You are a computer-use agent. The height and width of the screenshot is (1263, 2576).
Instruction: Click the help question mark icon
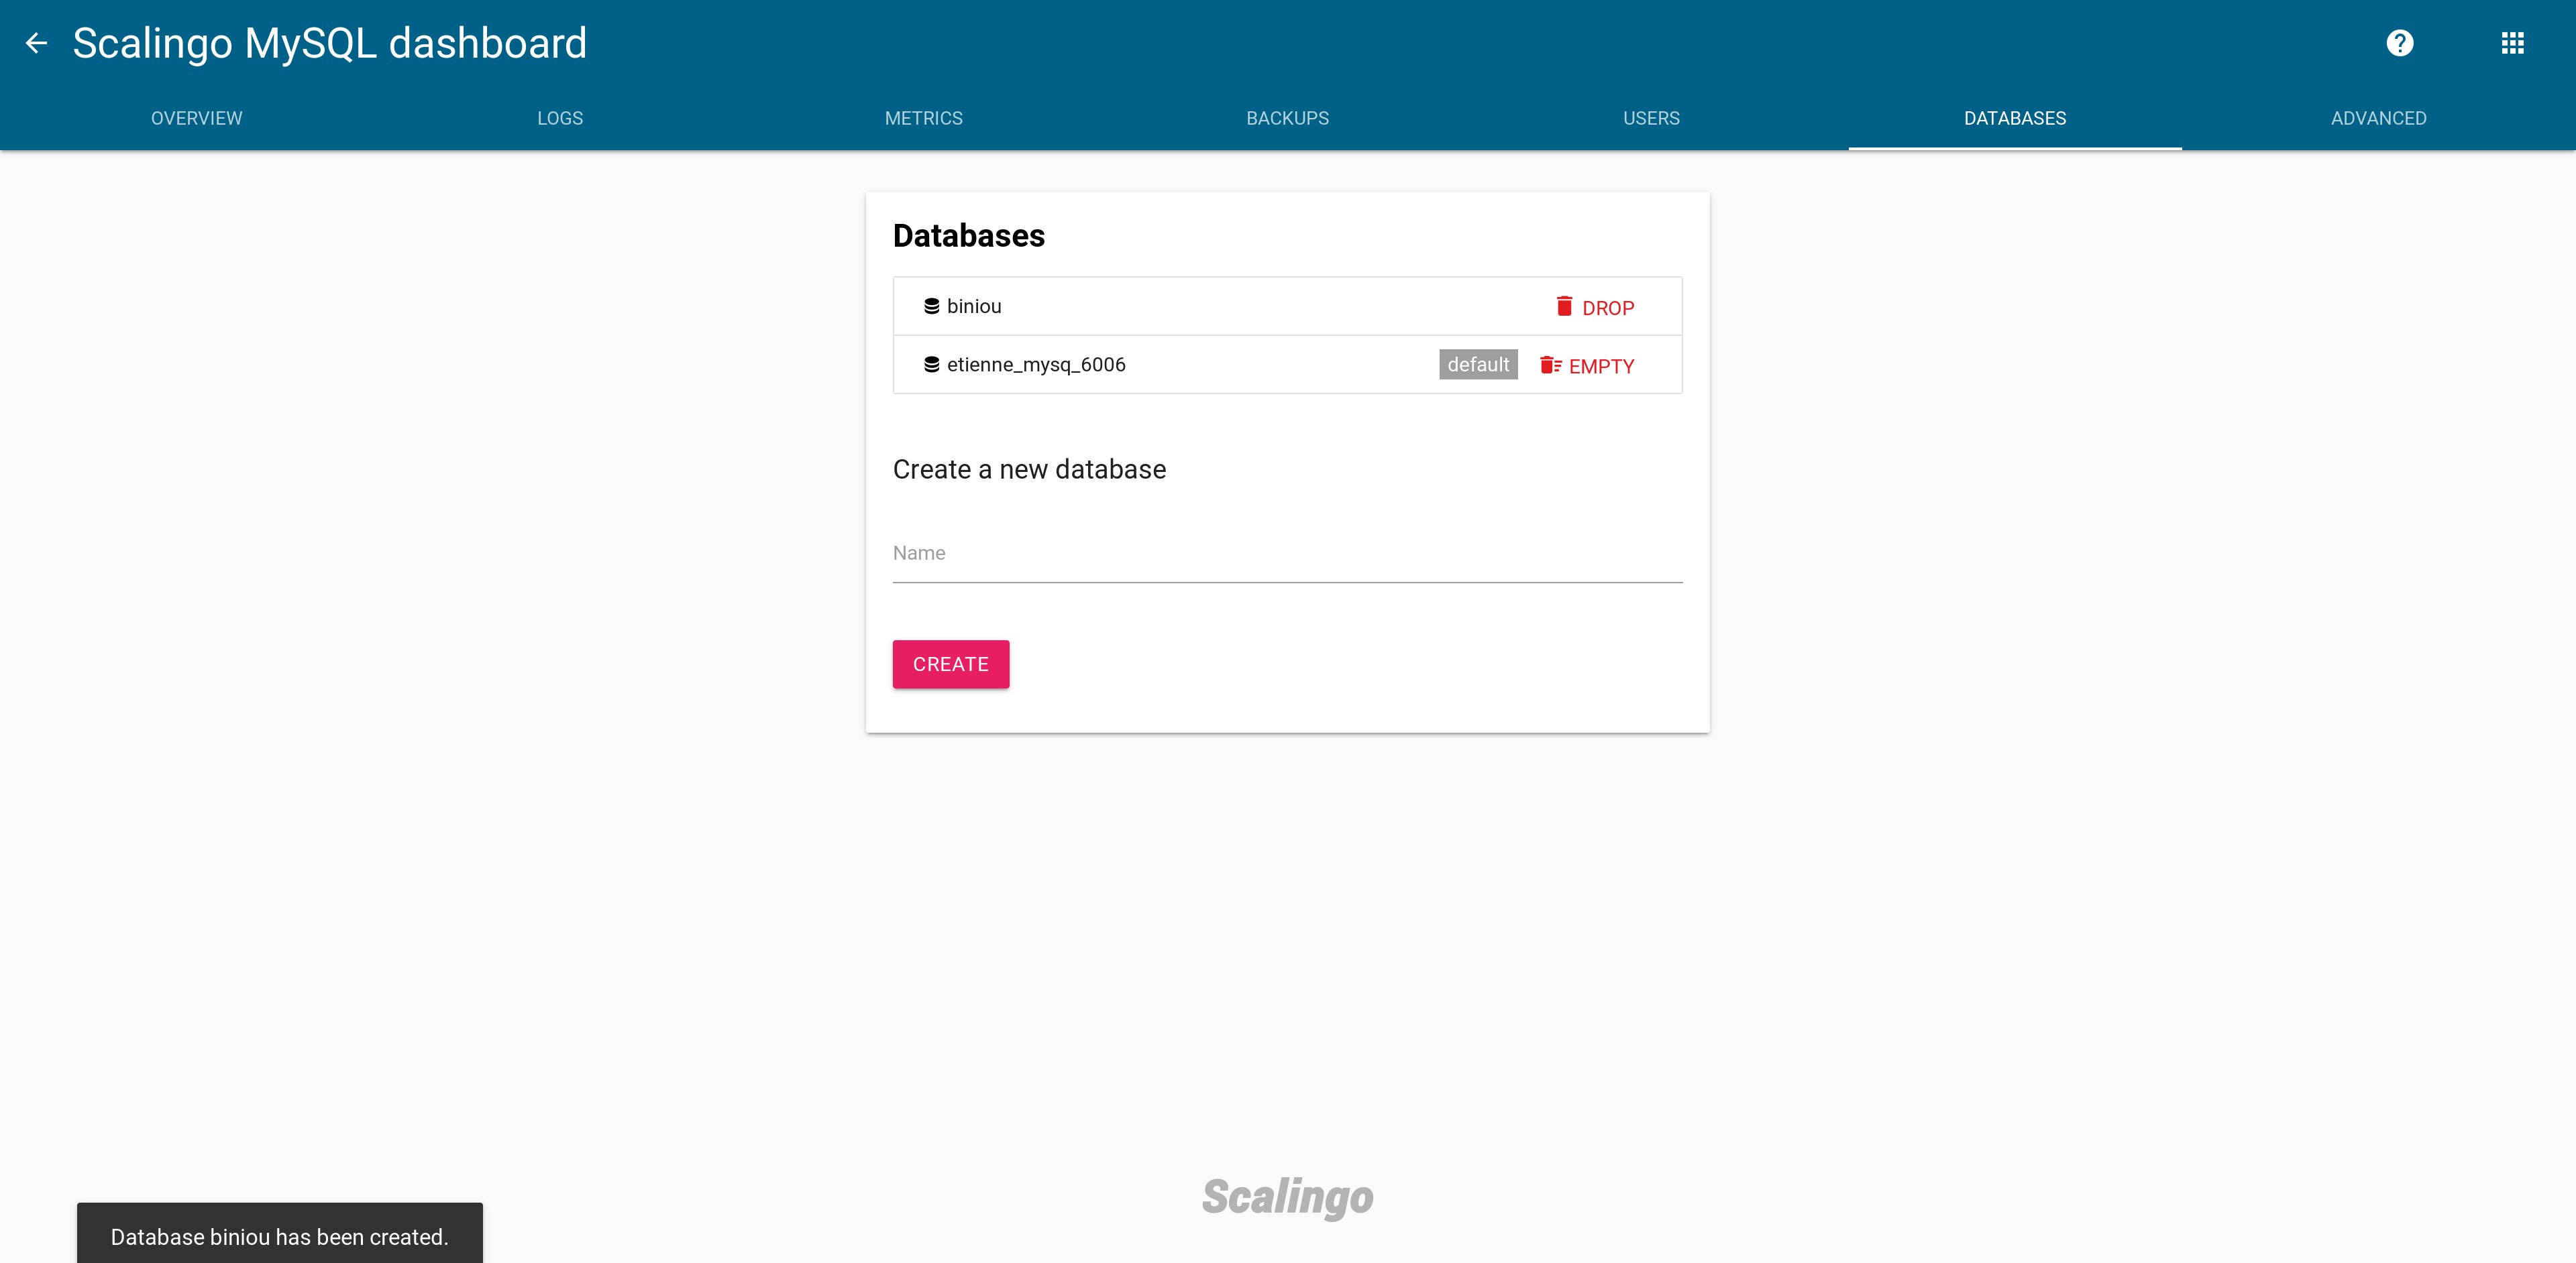[2402, 43]
